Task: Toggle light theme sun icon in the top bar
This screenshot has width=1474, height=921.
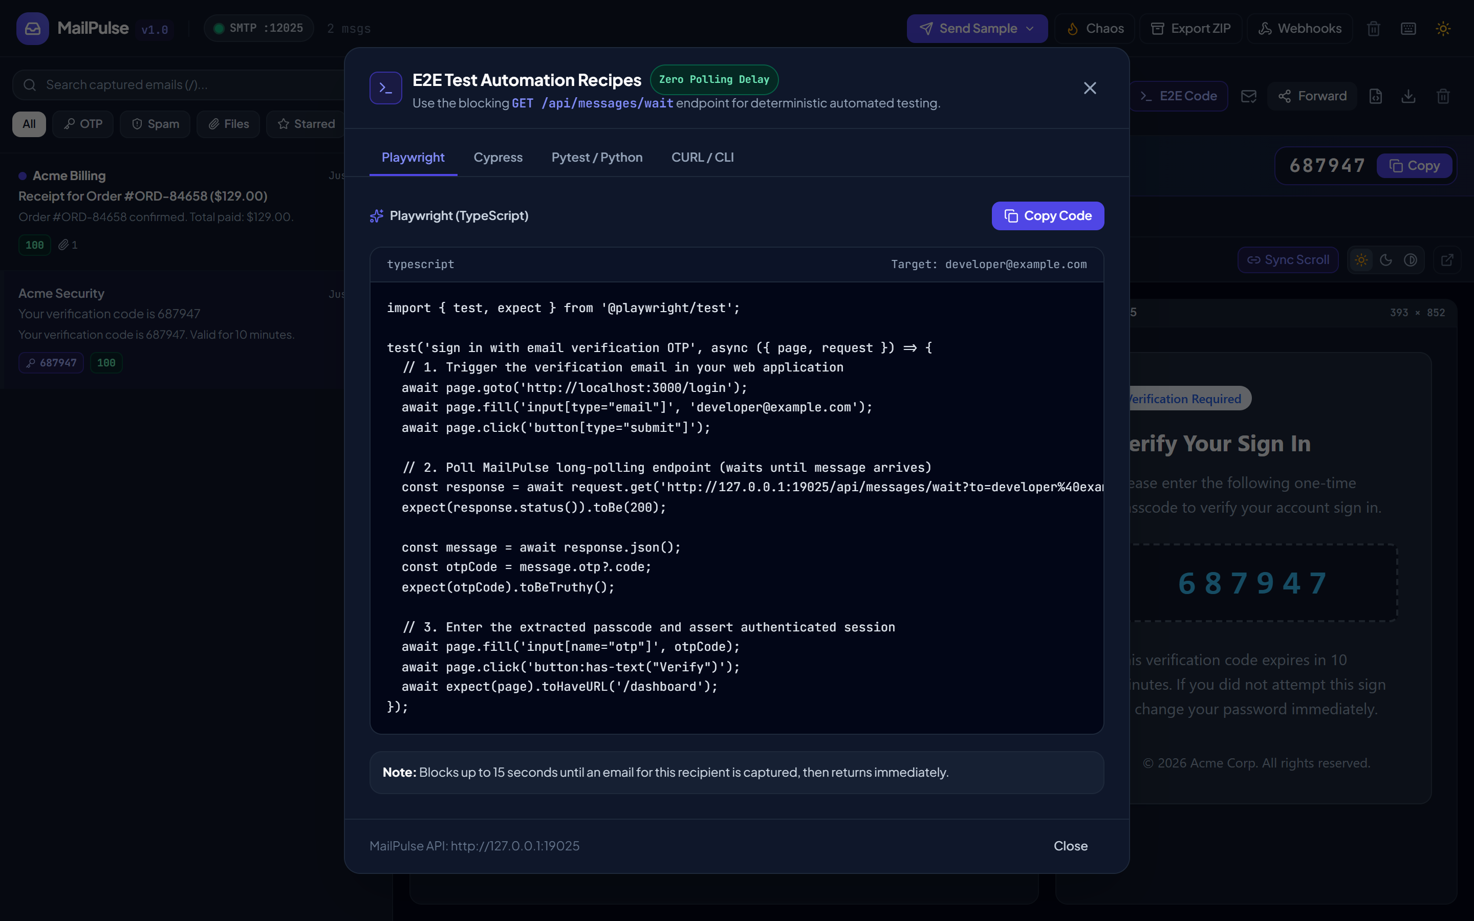Action: click(1443, 29)
